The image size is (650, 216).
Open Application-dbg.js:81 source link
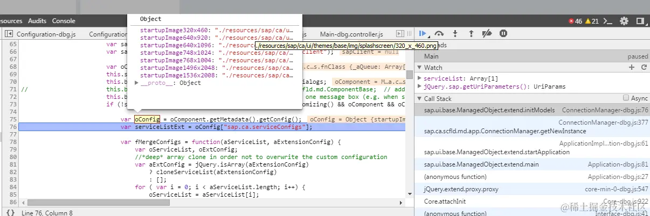point(618,164)
